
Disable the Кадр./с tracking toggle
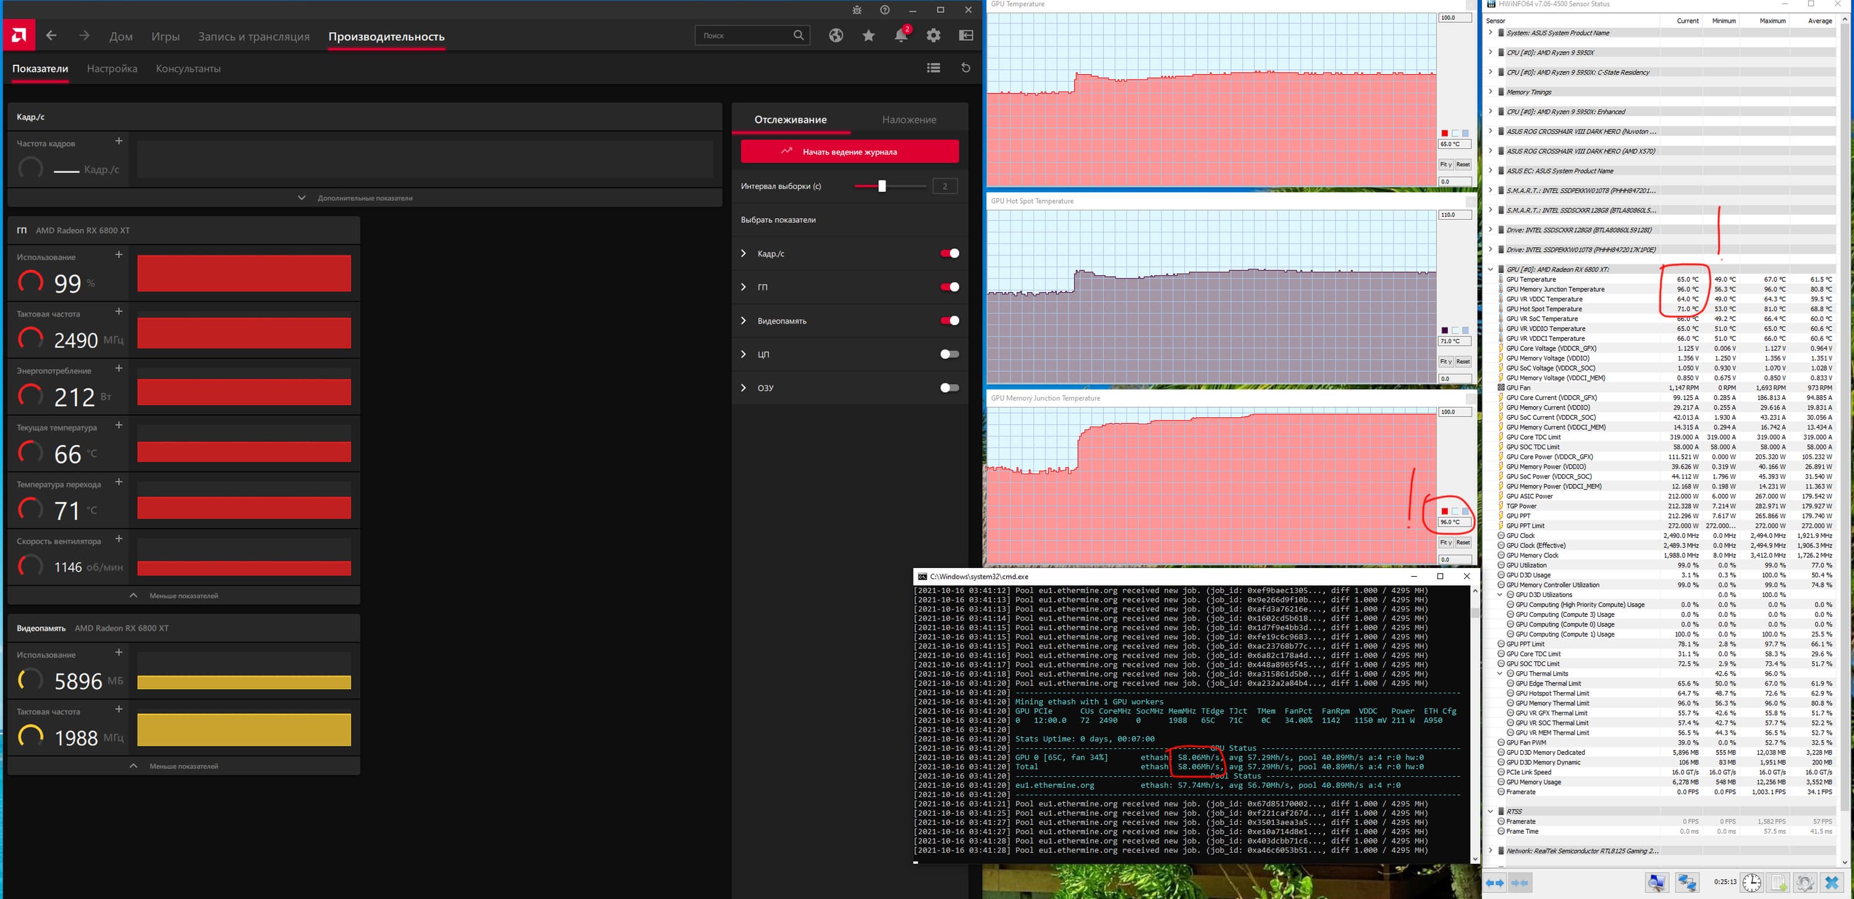[949, 253]
